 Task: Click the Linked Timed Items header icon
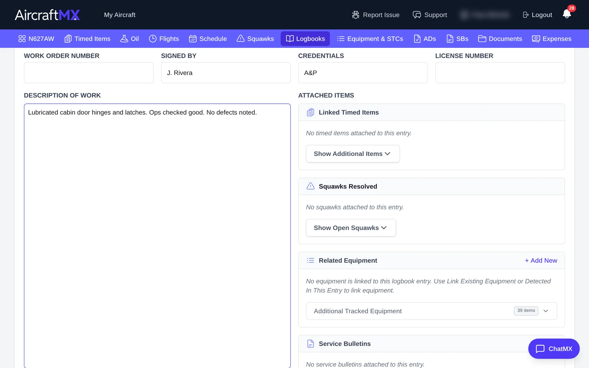pos(311,112)
